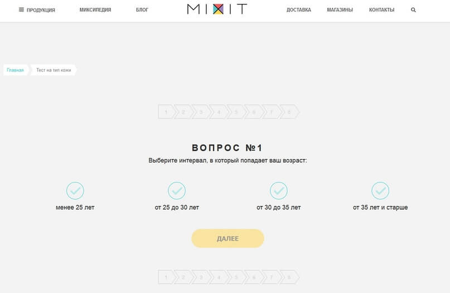Open the Доставка page

[x=298, y=10]
